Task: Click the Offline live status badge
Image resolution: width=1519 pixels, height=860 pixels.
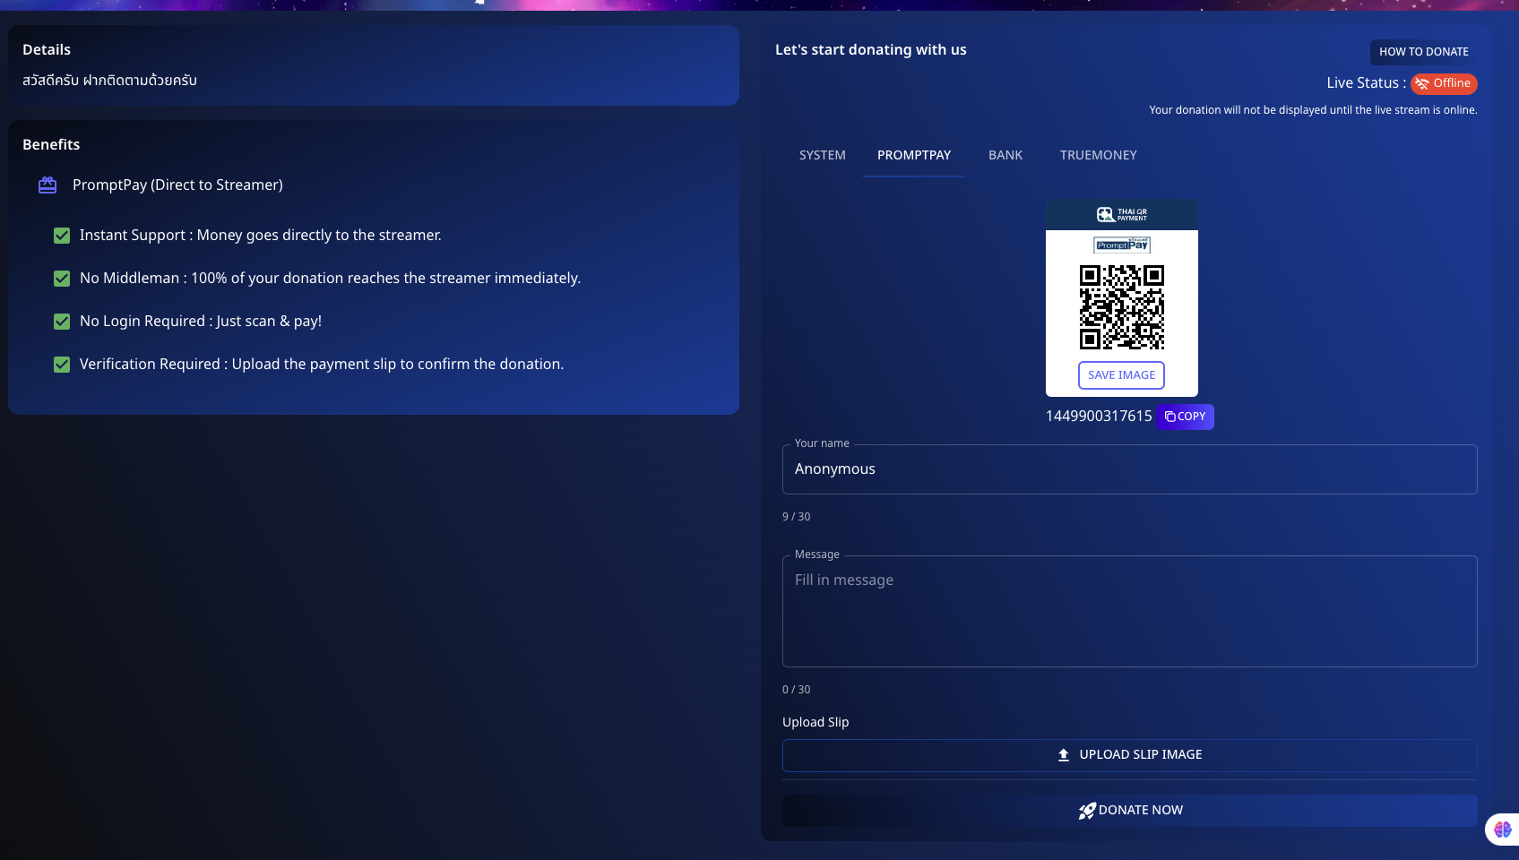Action: tap(1444, 83)
